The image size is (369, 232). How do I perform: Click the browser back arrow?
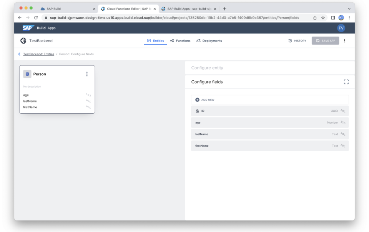click(20, 18)
